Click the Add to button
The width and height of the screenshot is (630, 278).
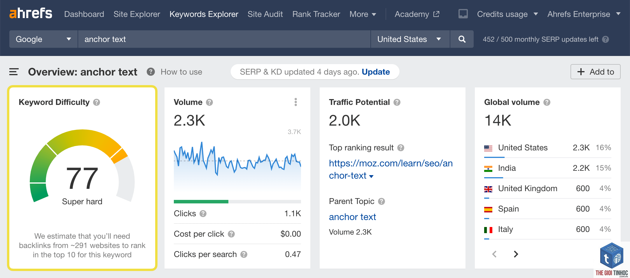595,72
